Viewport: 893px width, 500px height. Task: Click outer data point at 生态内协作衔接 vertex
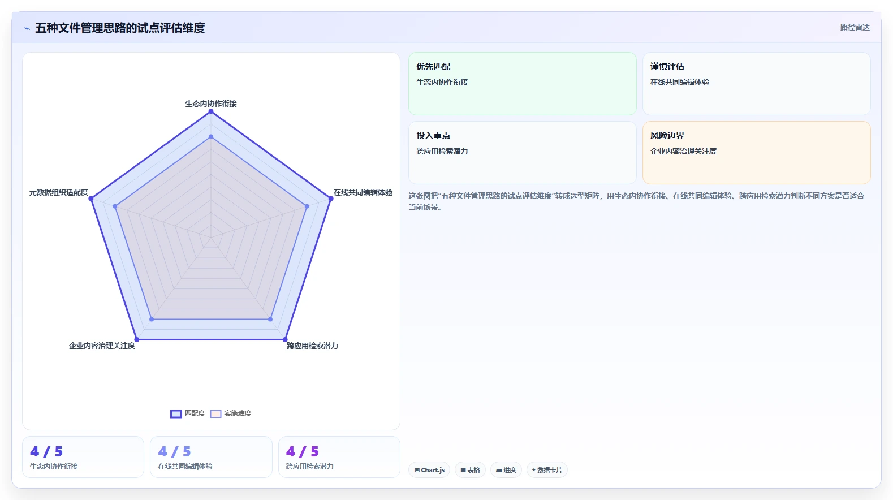(211, 111)
